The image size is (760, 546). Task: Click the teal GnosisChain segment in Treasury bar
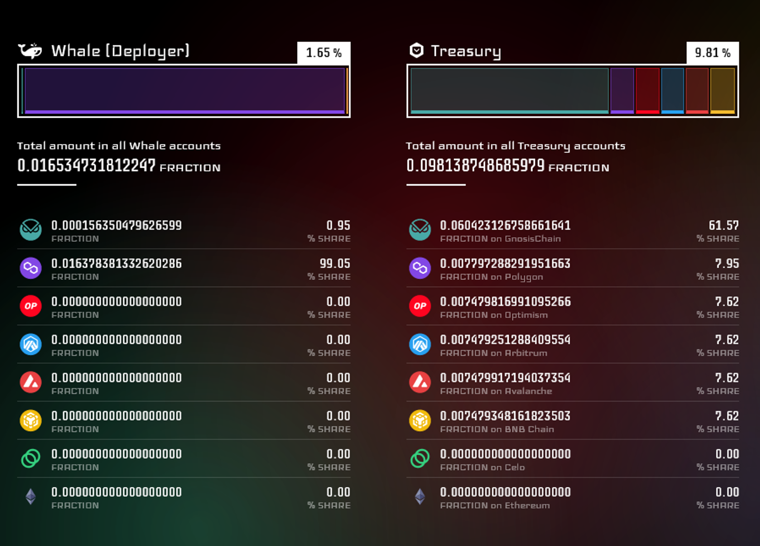coord(509,90)
